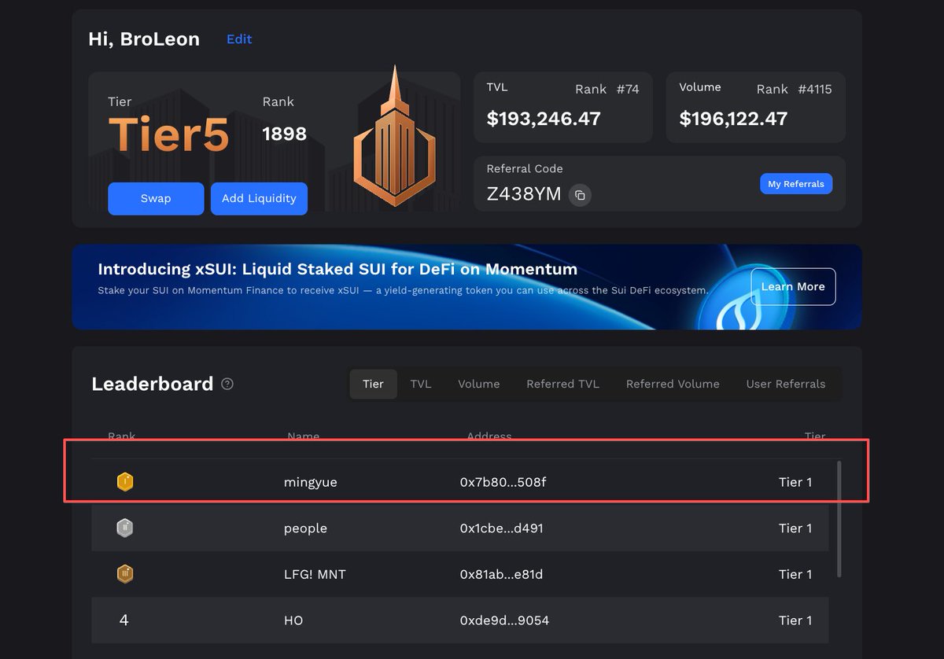Switch to the Volume leaderboard tab

pos(479,384)
